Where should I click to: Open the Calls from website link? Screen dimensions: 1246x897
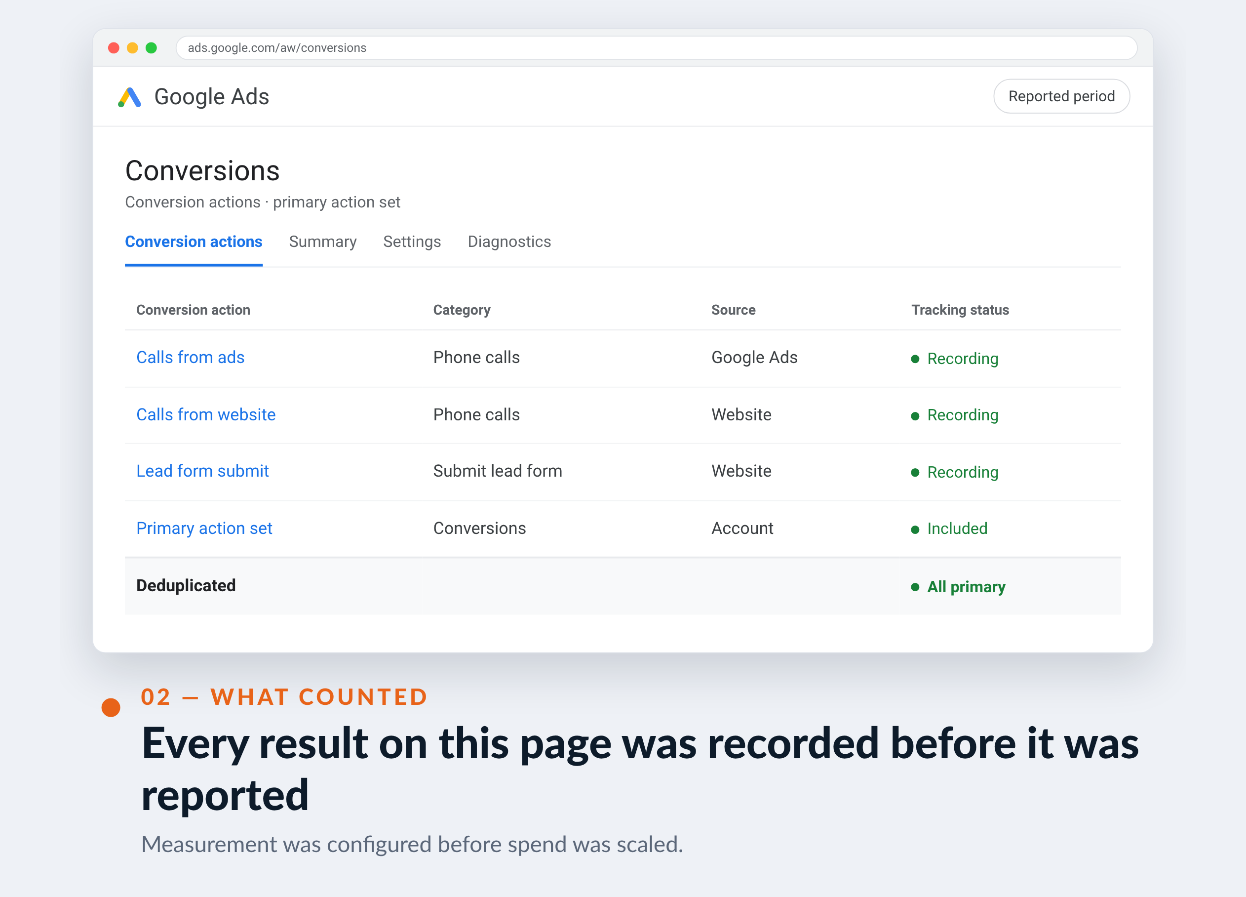(205, 414)
